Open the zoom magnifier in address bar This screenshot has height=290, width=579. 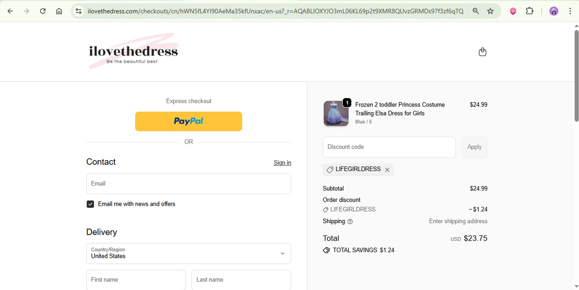click(476, 11)
